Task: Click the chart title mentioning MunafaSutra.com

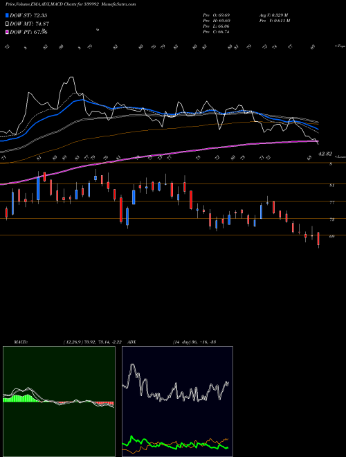Action: (71, 4)
